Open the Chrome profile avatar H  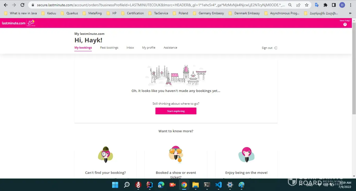click(x=342, y=5)
